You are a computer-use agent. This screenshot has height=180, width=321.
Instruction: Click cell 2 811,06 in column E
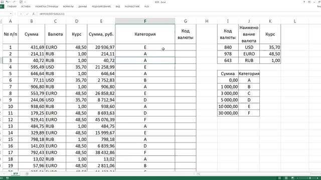point(101,165)
